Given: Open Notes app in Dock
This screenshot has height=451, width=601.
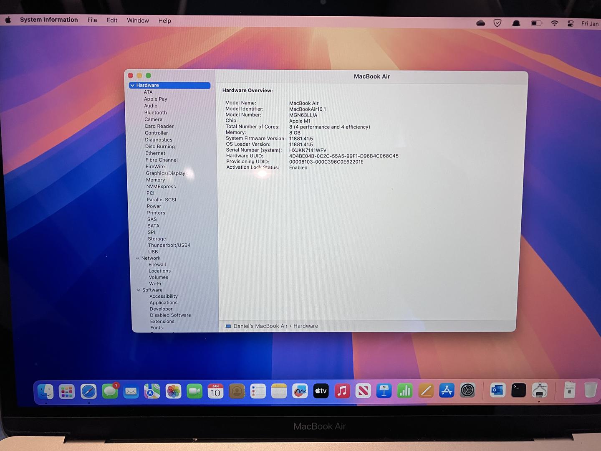Looking at the screenshot, I should [x=279, y=391].
